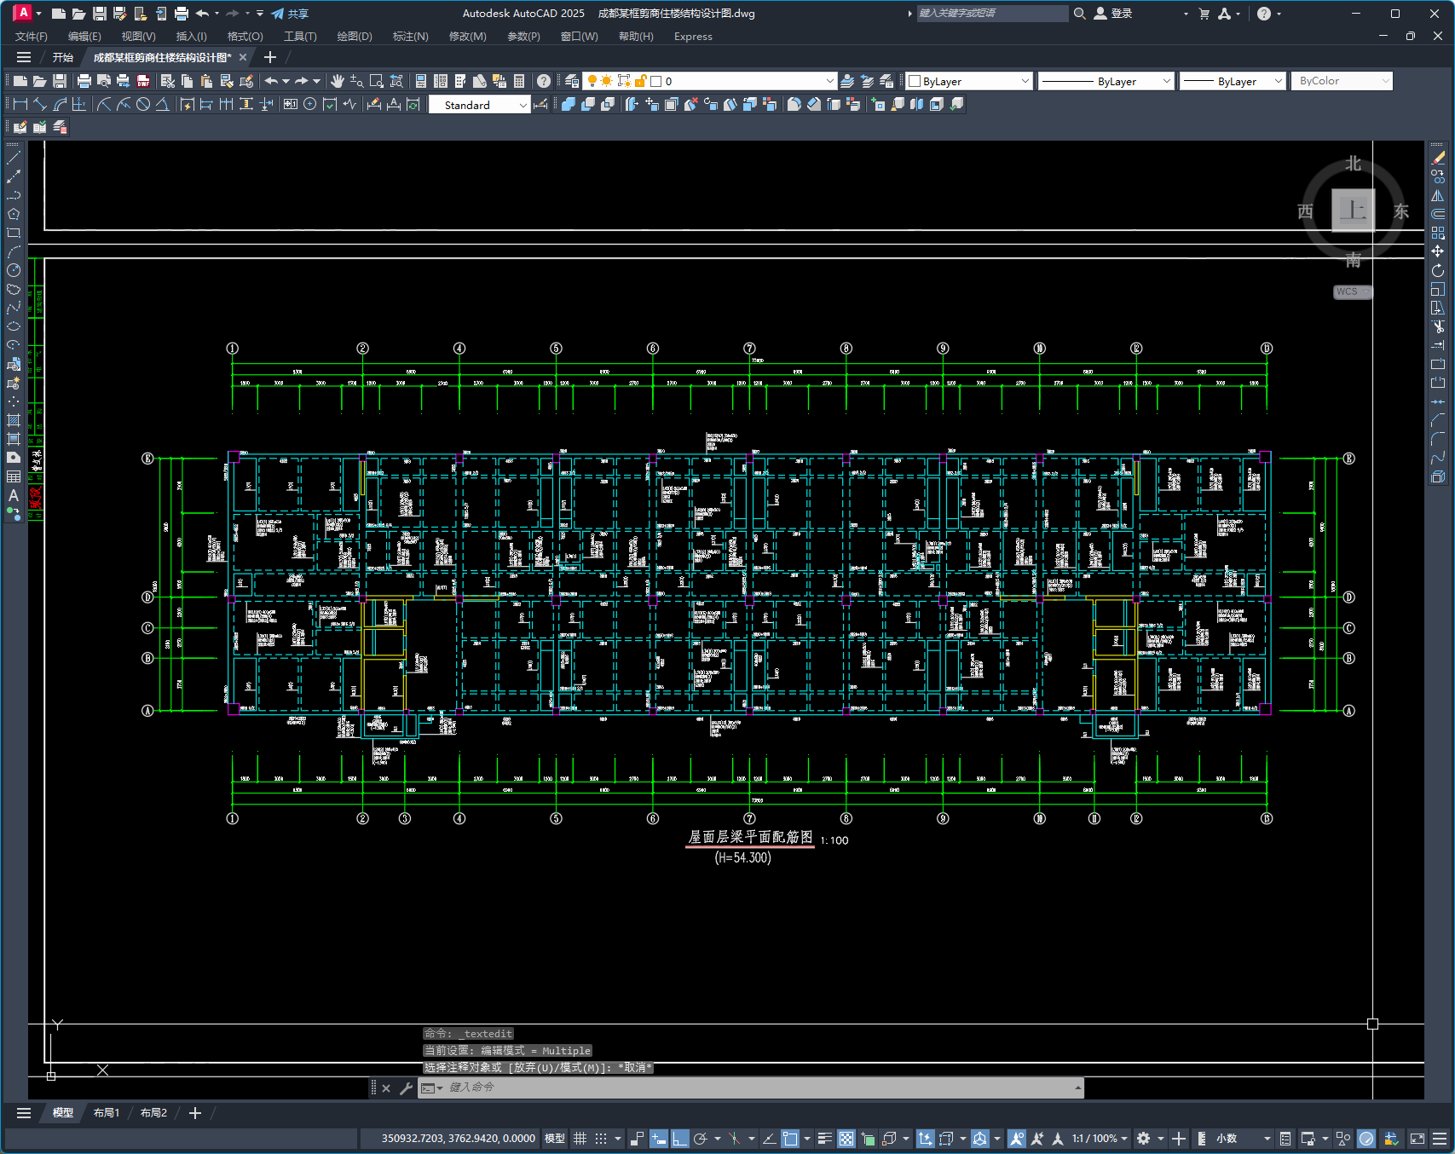Click the keyword search box in title bar

[991, 14]
